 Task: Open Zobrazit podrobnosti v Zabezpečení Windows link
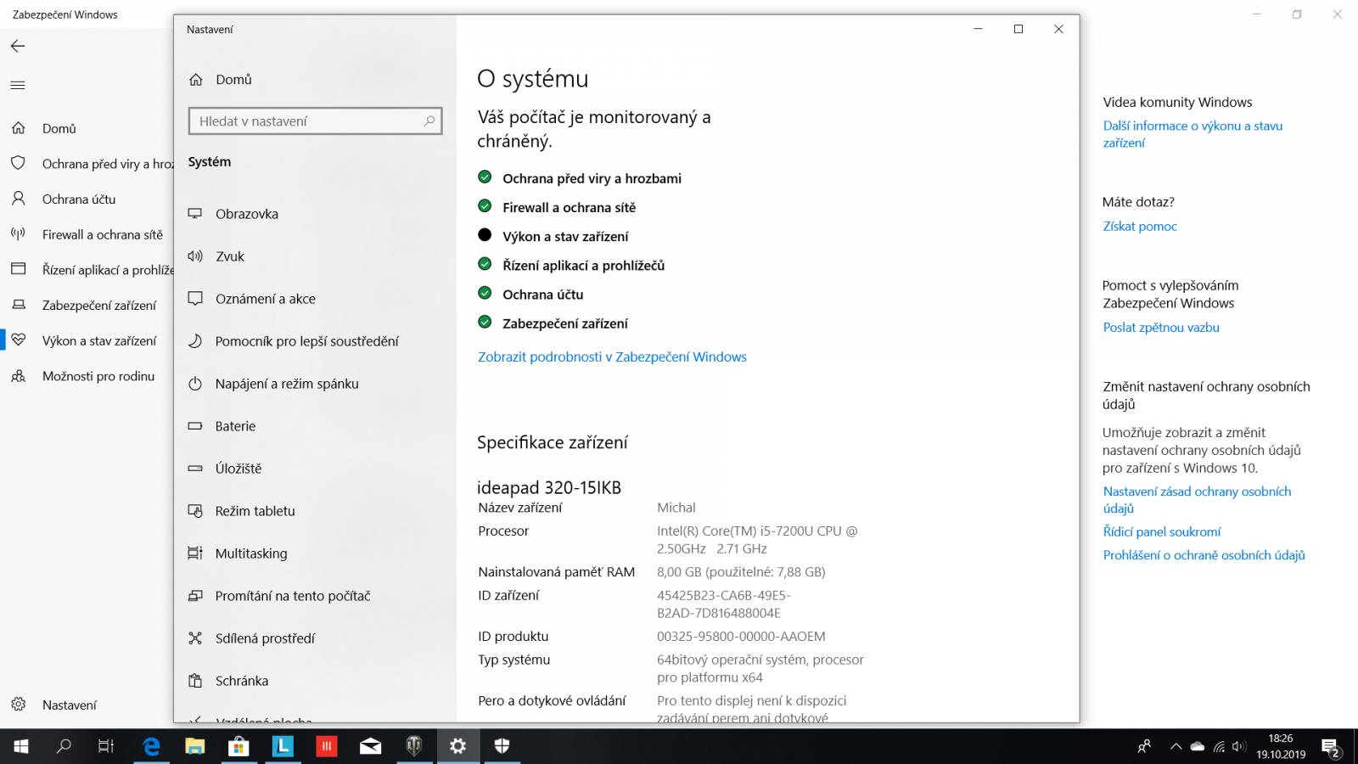click(612, 357)
